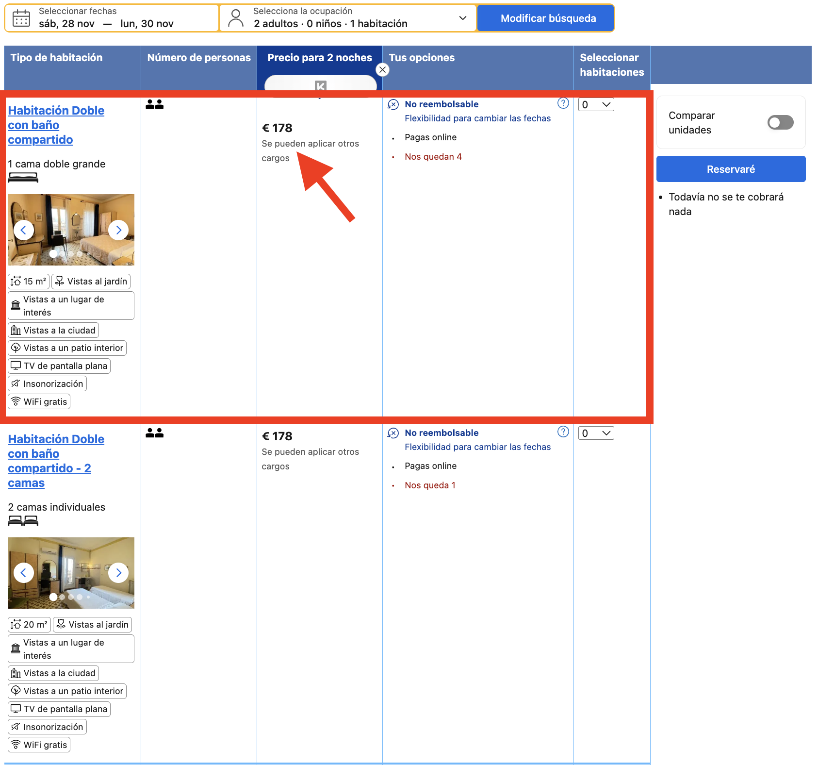Show next photo of the 2 camas individuales room

(x=118, y=573)
